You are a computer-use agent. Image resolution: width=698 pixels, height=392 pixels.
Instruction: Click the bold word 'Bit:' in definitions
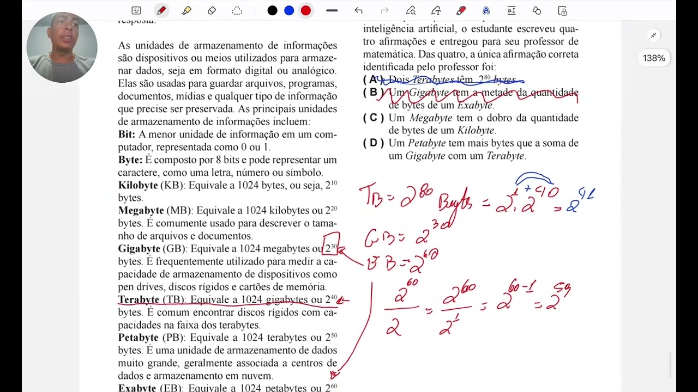coord(127,134)
